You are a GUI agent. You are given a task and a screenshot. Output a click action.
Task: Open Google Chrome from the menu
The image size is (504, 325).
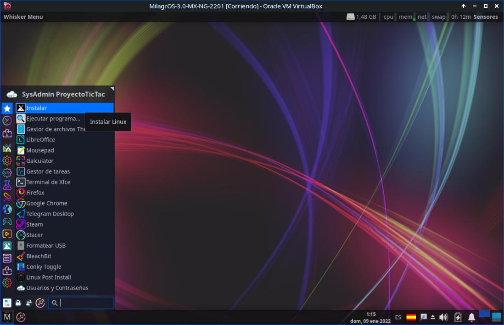point(46,203)
